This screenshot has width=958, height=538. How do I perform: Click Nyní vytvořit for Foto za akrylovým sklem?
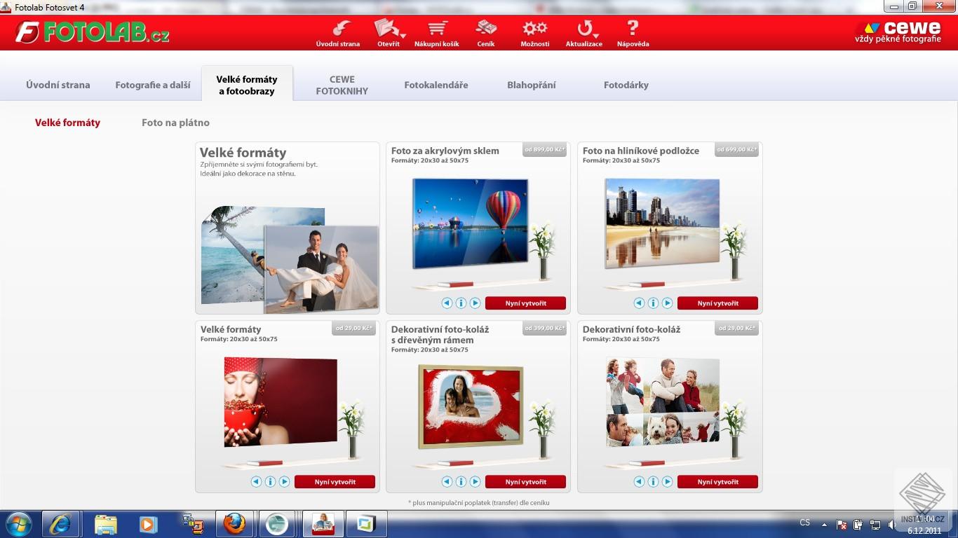525,303
